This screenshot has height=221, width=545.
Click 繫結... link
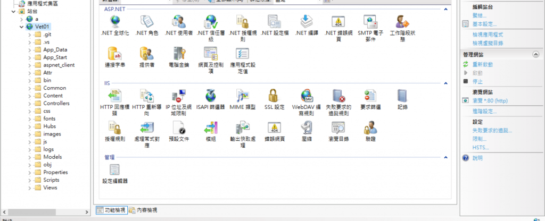[480, 15]
